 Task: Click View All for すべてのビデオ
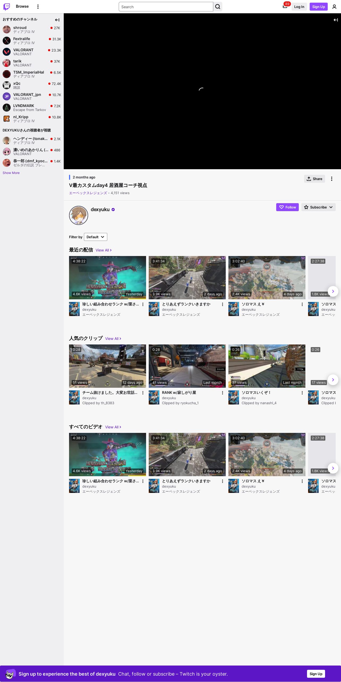(x=113, y=427)
